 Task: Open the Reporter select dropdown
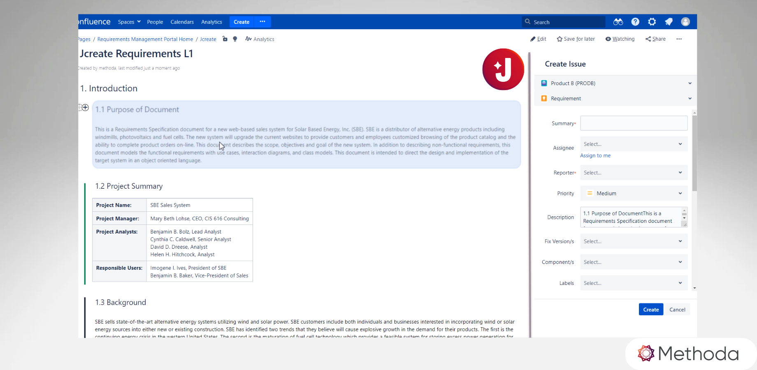[x=634, y=173]
